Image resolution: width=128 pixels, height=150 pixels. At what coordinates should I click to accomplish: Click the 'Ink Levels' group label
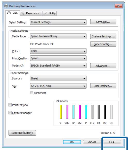click(62, 101)
